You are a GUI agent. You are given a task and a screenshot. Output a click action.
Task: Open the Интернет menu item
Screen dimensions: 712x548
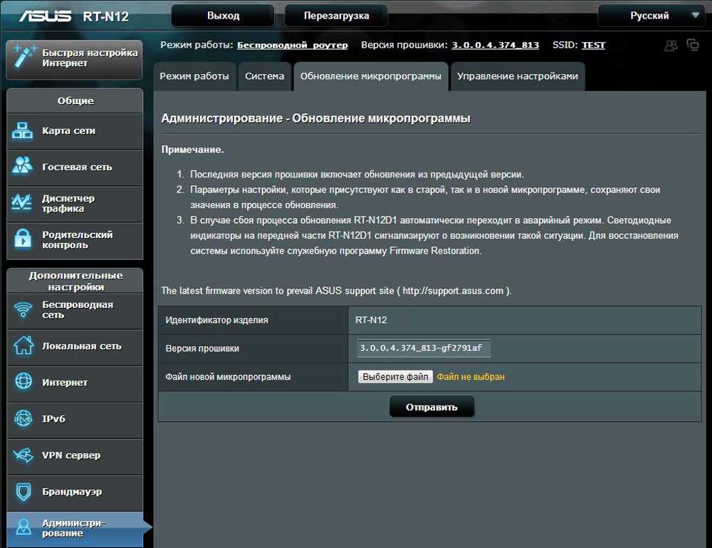75,383
